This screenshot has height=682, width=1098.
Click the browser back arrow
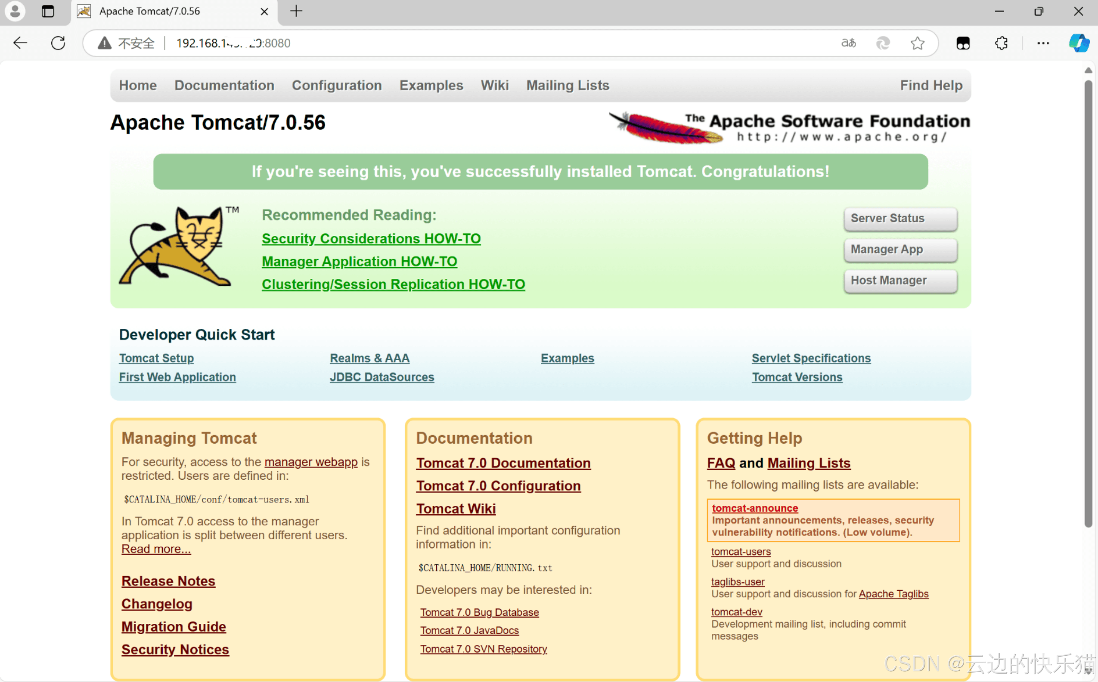20,43
